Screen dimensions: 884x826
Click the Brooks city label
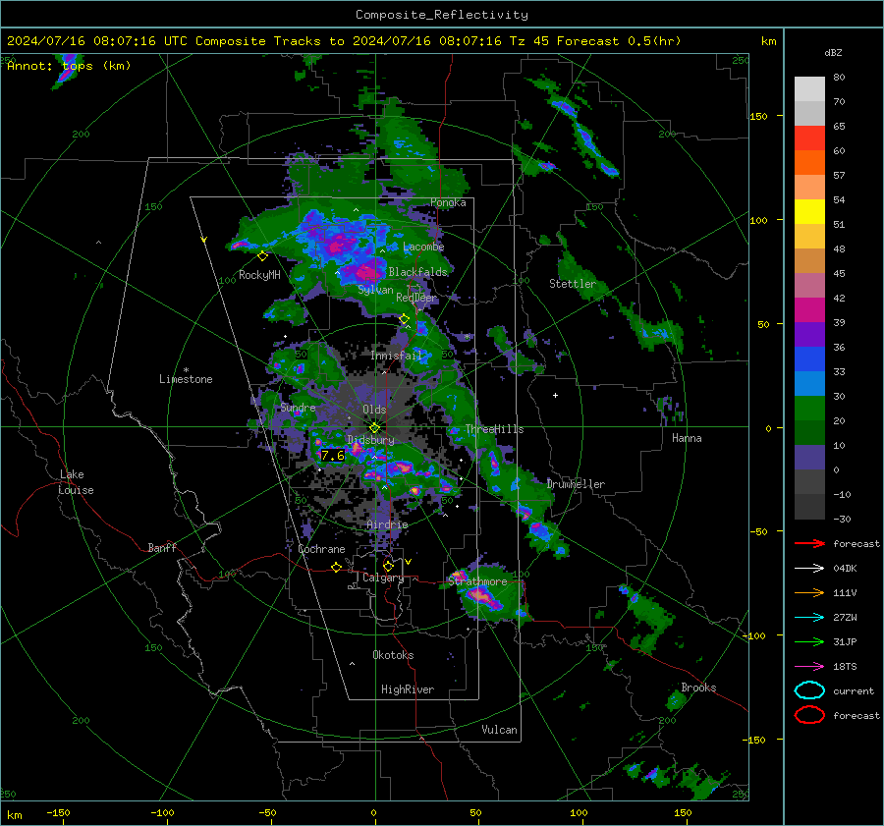click(x=698, y=688)
